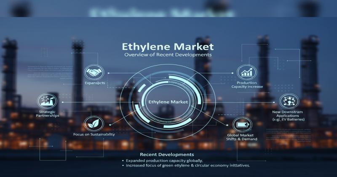
Task: Click the central Ethylene Market circle
Action: (x=168, y=102)
